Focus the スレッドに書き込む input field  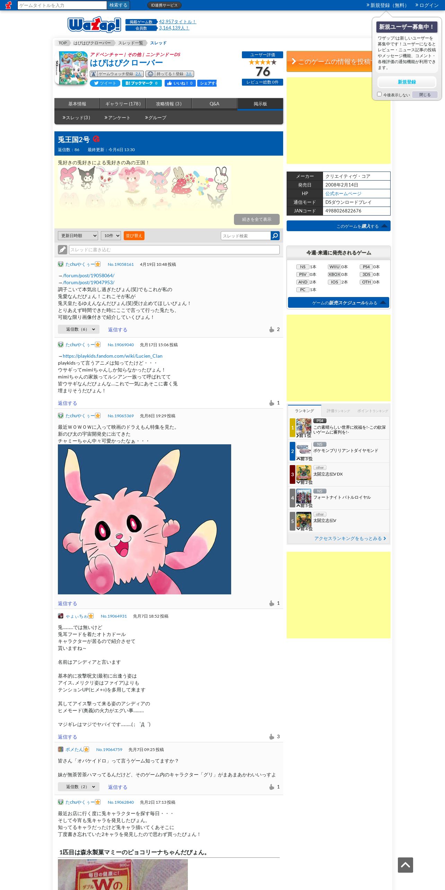[x=174, y=250]
